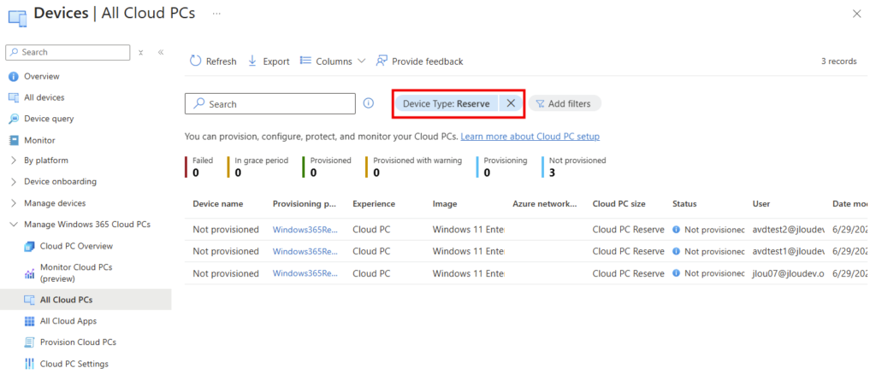The image size is (876, 374).
Task: Click status info icon in jlou07 row
Action: pyautogui.click(x=676, y=274)
